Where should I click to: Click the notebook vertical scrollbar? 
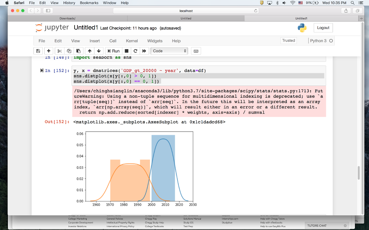359,172
